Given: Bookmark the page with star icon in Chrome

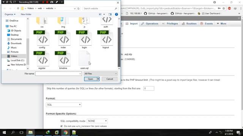Looking at the screenshot, I should 224,8.
